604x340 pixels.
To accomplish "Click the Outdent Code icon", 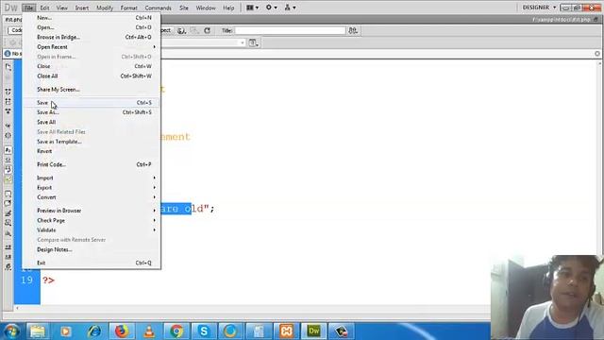I will pos(8,257).
